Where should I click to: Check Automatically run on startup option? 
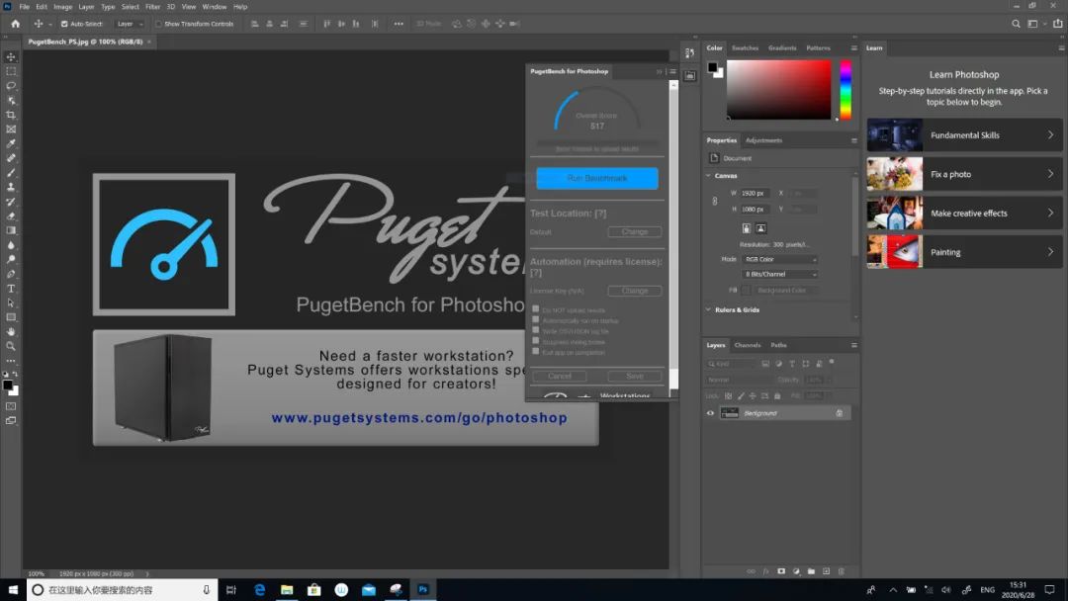pos(535,319)
